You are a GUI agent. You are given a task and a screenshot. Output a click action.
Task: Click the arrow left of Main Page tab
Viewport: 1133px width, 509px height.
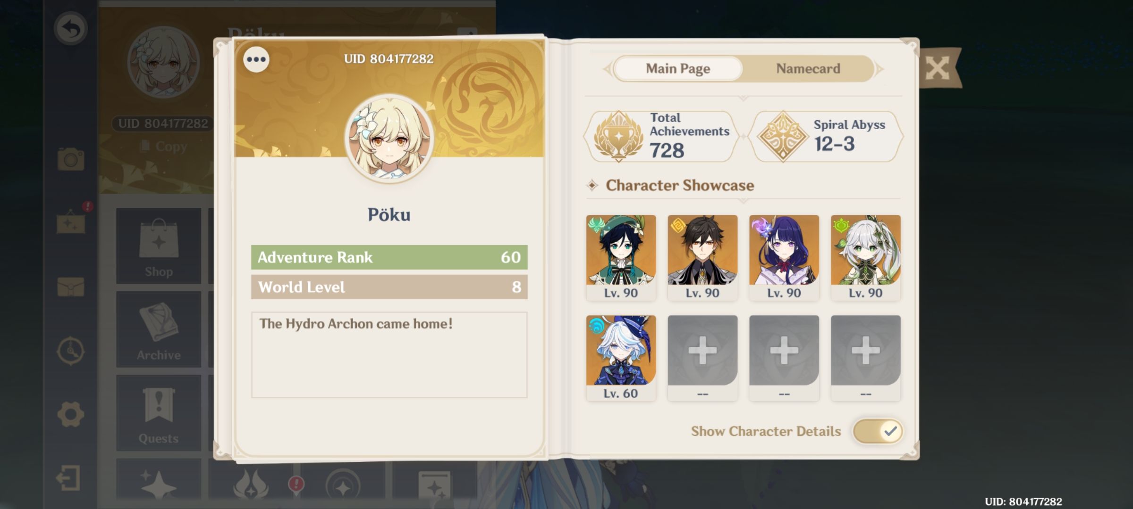pos(608,69)
